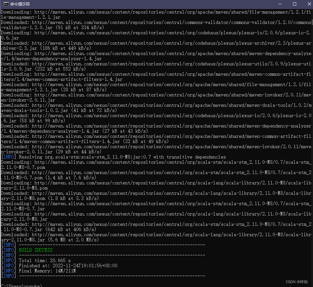The height and width of the screenshot is (287, 313).
Task: Click the '2.11.0-M8-0.7.jar' line
Action: click(23, 209)
